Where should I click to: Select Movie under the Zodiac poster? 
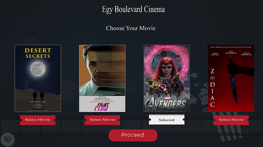pyautogui.click(x=231, y=120)
